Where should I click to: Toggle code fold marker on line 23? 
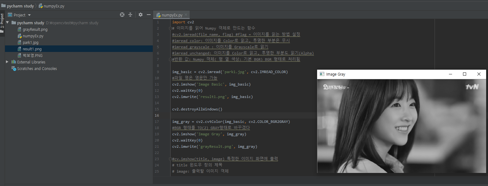click(x=170, y=159)
